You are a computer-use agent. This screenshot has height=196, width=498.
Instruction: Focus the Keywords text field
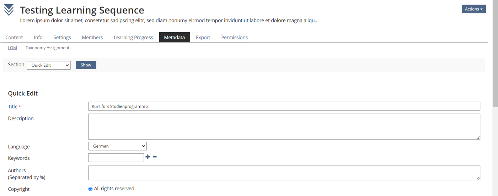tap(116, 158)
